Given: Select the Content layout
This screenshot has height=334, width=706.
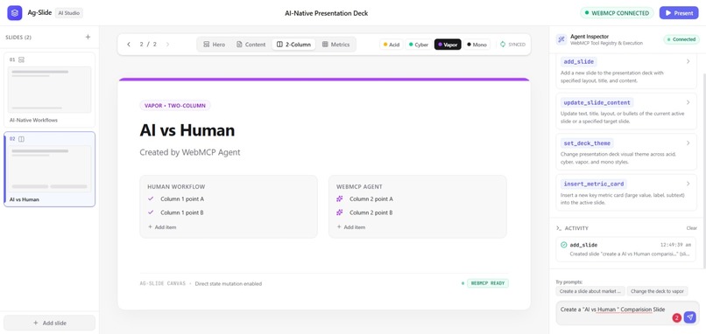Looking at the screenshot, I should (251, 45).
